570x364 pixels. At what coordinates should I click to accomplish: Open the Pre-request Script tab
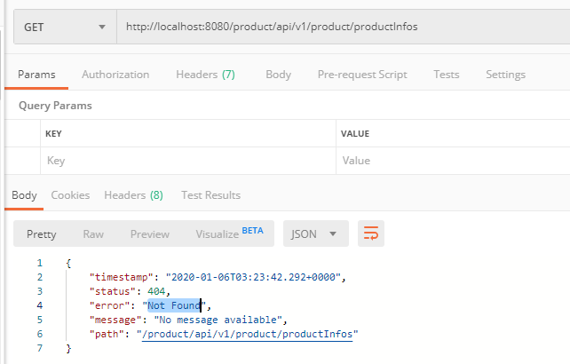(x=362, y=75)
